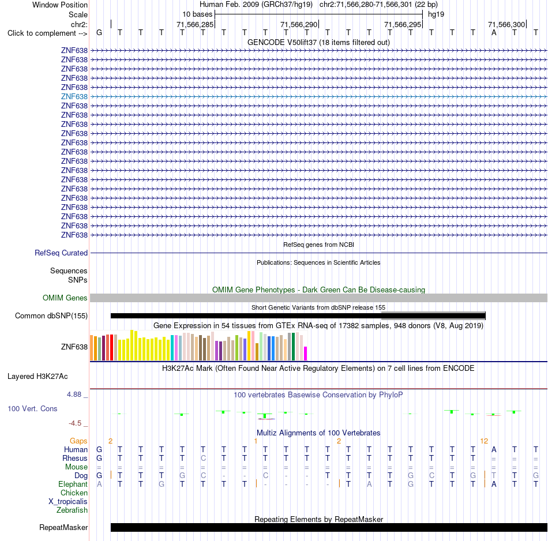Click 'Repeating Elements by RepeatMasker' track title
Screen dimensions: 548x541
point(319,519)
